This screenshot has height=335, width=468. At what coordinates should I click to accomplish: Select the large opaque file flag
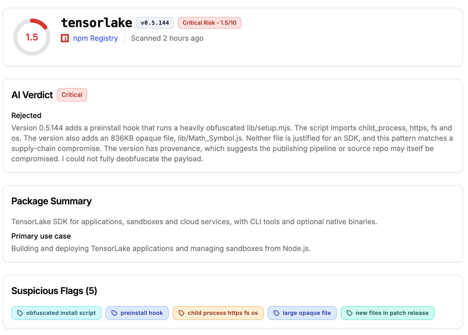pos(302,313)
